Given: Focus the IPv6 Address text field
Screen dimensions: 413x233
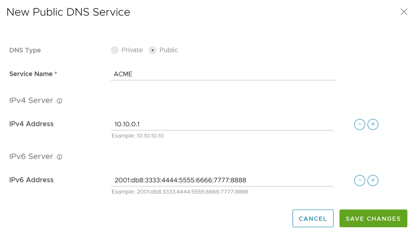Looking at the screenshot, I should [x=222, y=180].
